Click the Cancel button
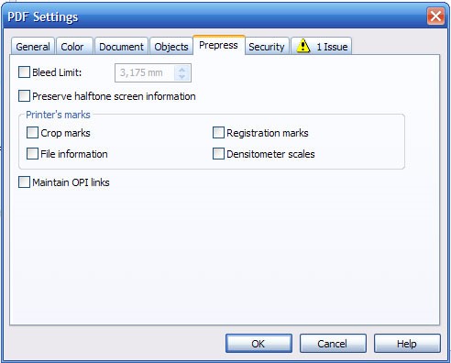Viewport: 451px width, 363px height. pyautogui.click(x=333, y=344)
